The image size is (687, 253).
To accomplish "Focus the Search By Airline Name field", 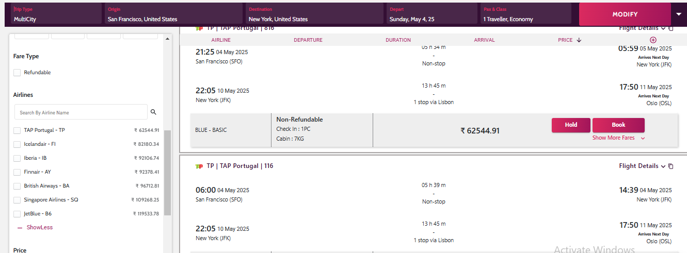I will pyautogui.click(x=81, y=112).
